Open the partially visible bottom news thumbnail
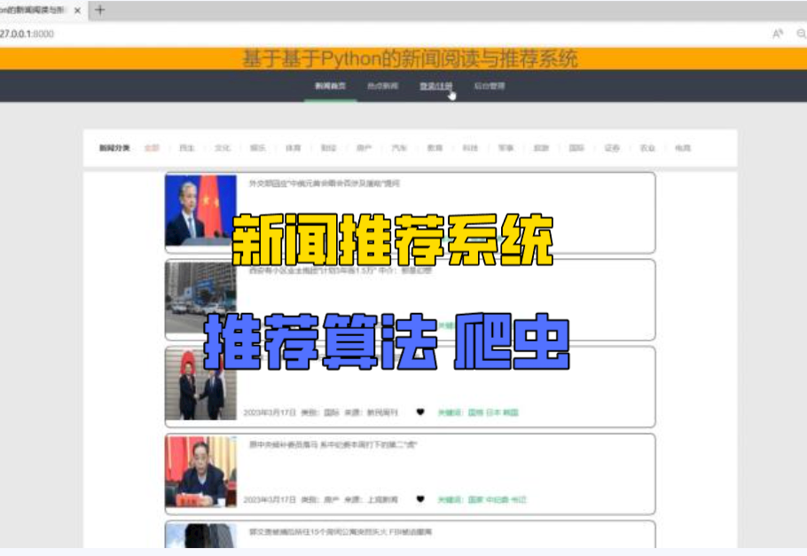 point(200,536)
